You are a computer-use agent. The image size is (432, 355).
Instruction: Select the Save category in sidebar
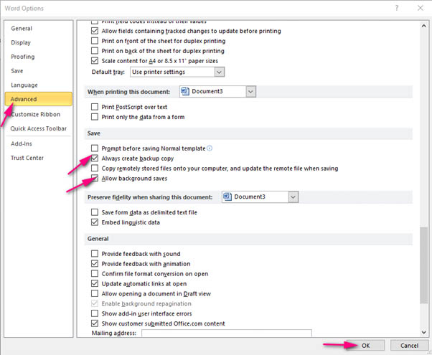(x=38, y=71)
